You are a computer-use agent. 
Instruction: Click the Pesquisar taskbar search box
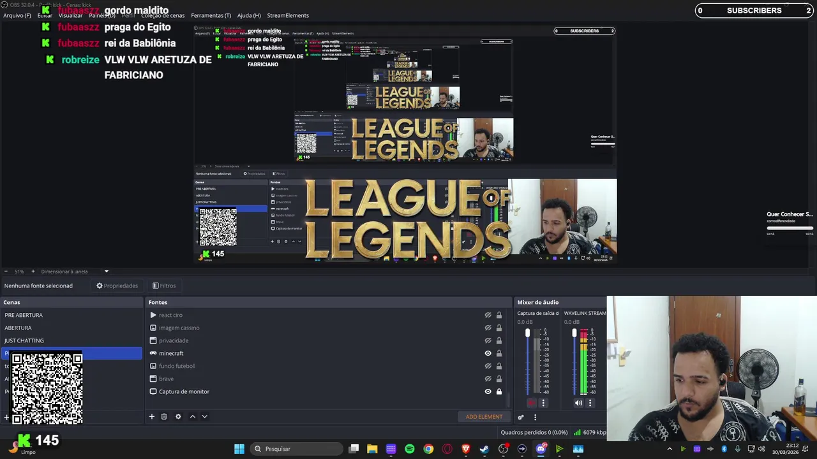(296, 449)
